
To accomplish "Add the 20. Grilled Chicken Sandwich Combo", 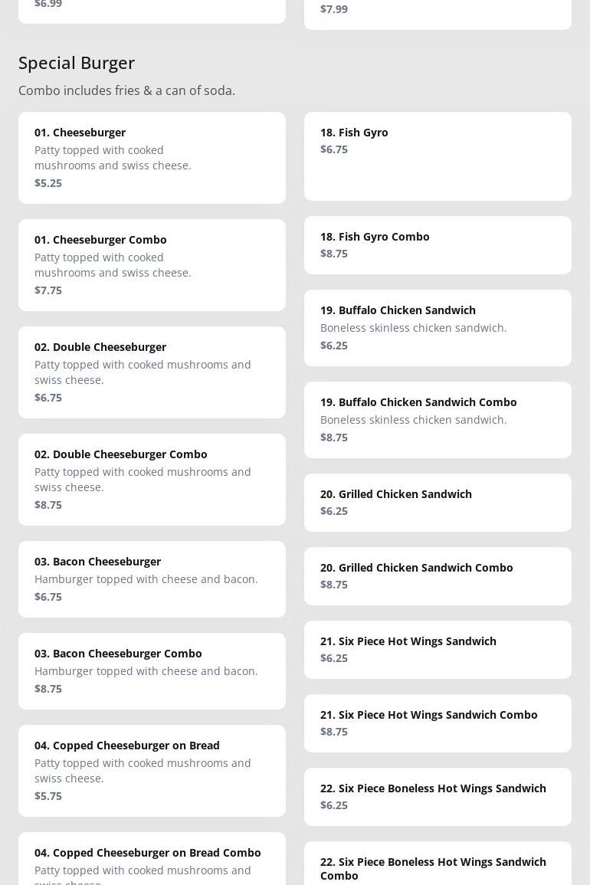I will (x=438, y=576).
